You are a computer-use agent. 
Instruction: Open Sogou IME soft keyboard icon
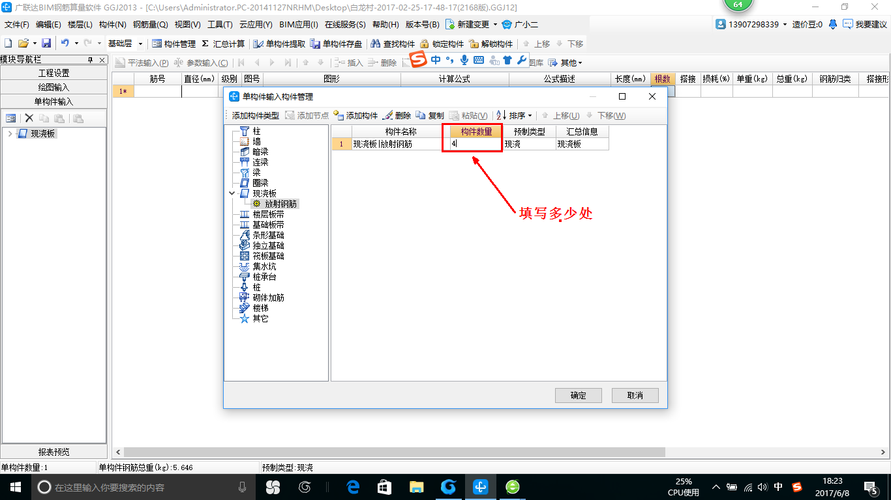[x=479, y=60]
